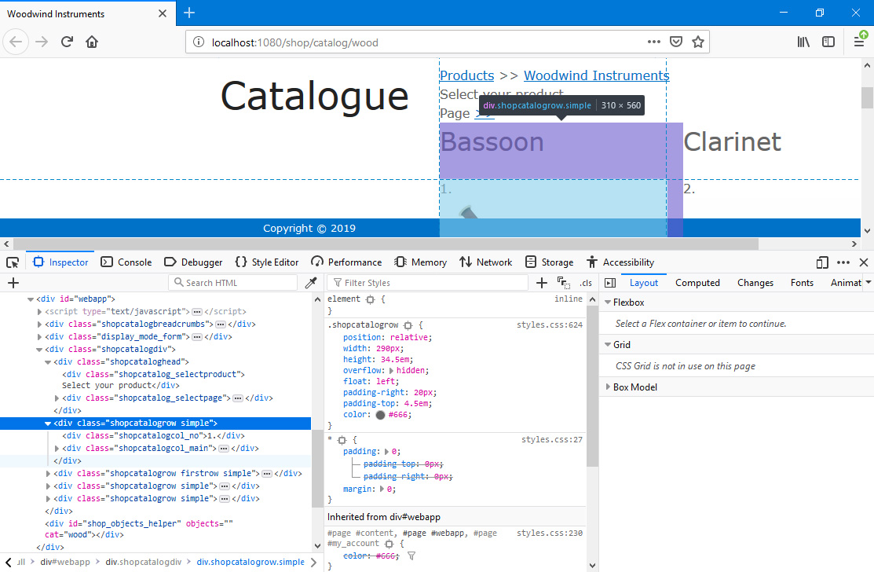This screenshot has width=874, height=572.
Task: Open the Woodwind Instruments breadcrumb link
Action: (x=597, y=75)
